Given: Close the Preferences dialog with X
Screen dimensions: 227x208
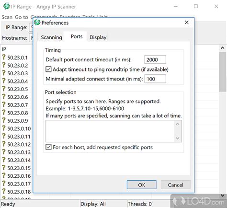Looking at the screenshot, I should click(187, 23).
